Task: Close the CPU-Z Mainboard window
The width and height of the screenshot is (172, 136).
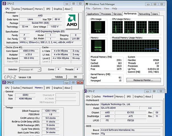Action: [x=161, y=91]
